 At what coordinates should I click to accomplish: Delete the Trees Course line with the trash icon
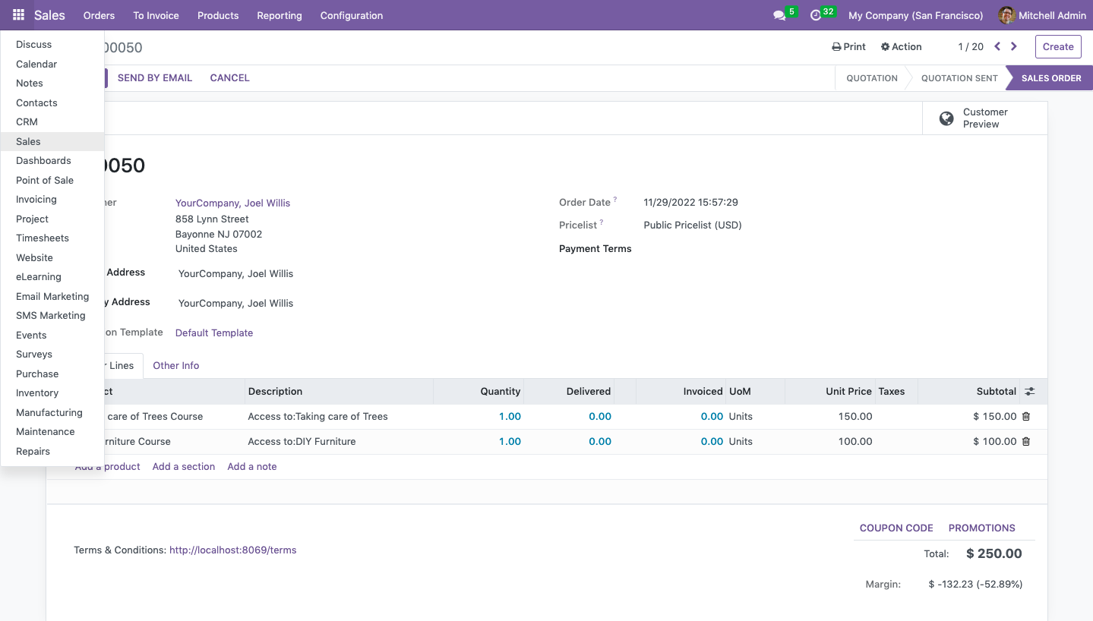point(1025,416)
